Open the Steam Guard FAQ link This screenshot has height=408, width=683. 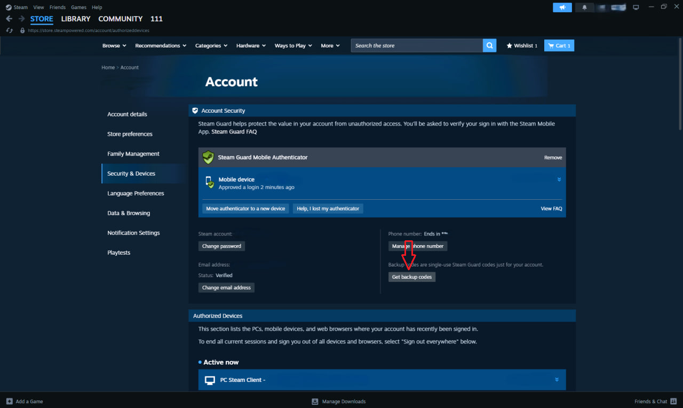tap(234, 132)
